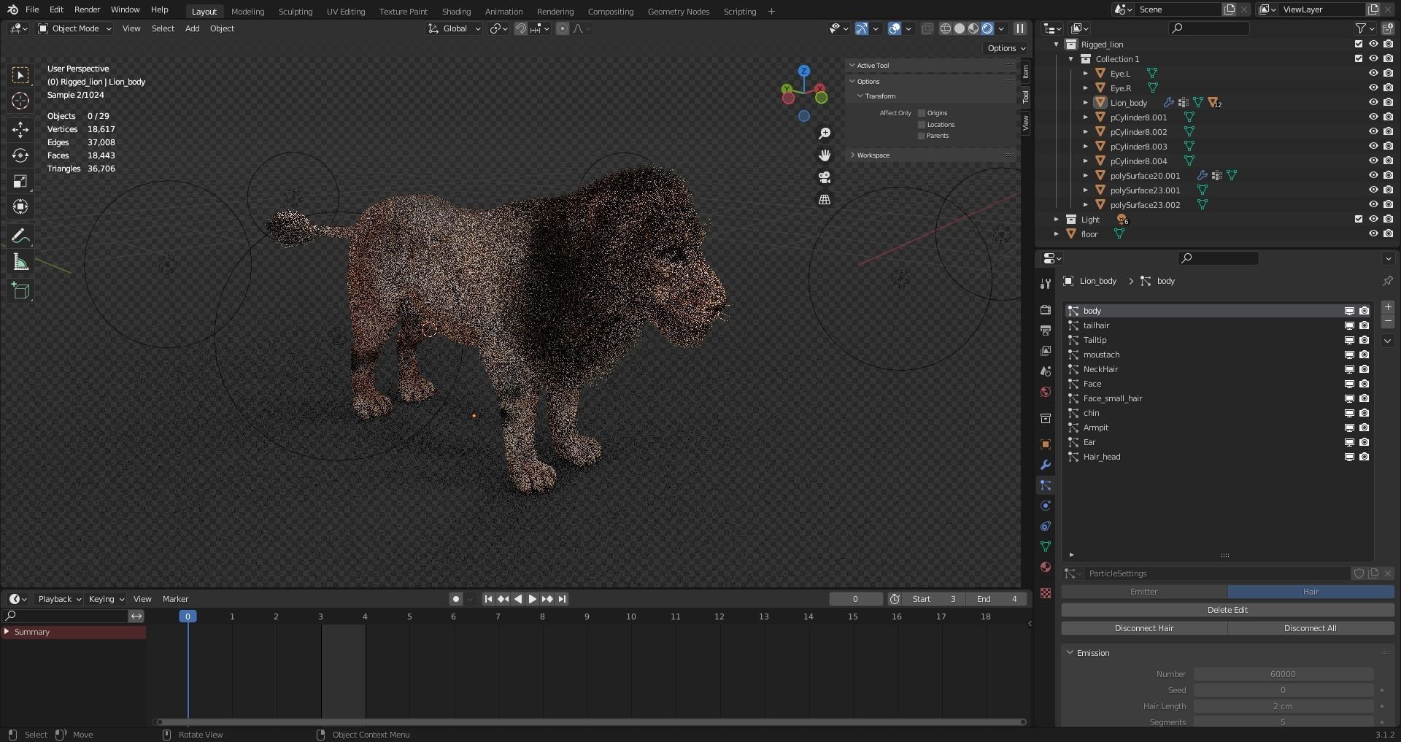Enable the Origins checkbox
This screenshot has width=1401, height=742.
point(922,113)
